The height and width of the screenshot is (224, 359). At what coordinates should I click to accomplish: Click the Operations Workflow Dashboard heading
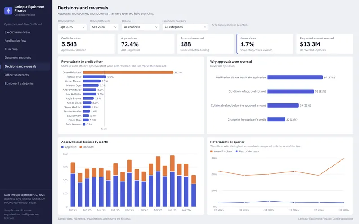23,24
